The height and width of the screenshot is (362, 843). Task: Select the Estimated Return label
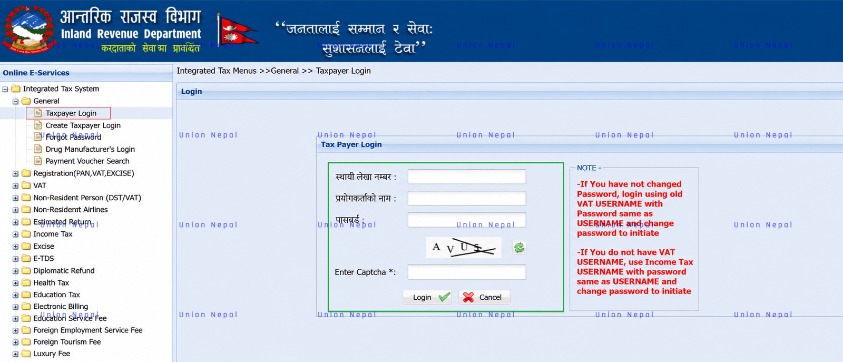click(x=62, y=222)
